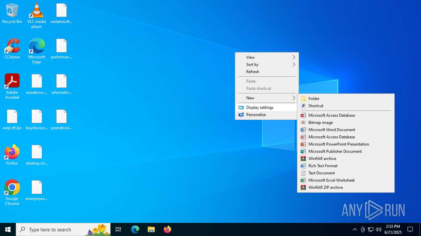
Task: Open Task View from the taskbar
Action: click(x=118, y=229)
